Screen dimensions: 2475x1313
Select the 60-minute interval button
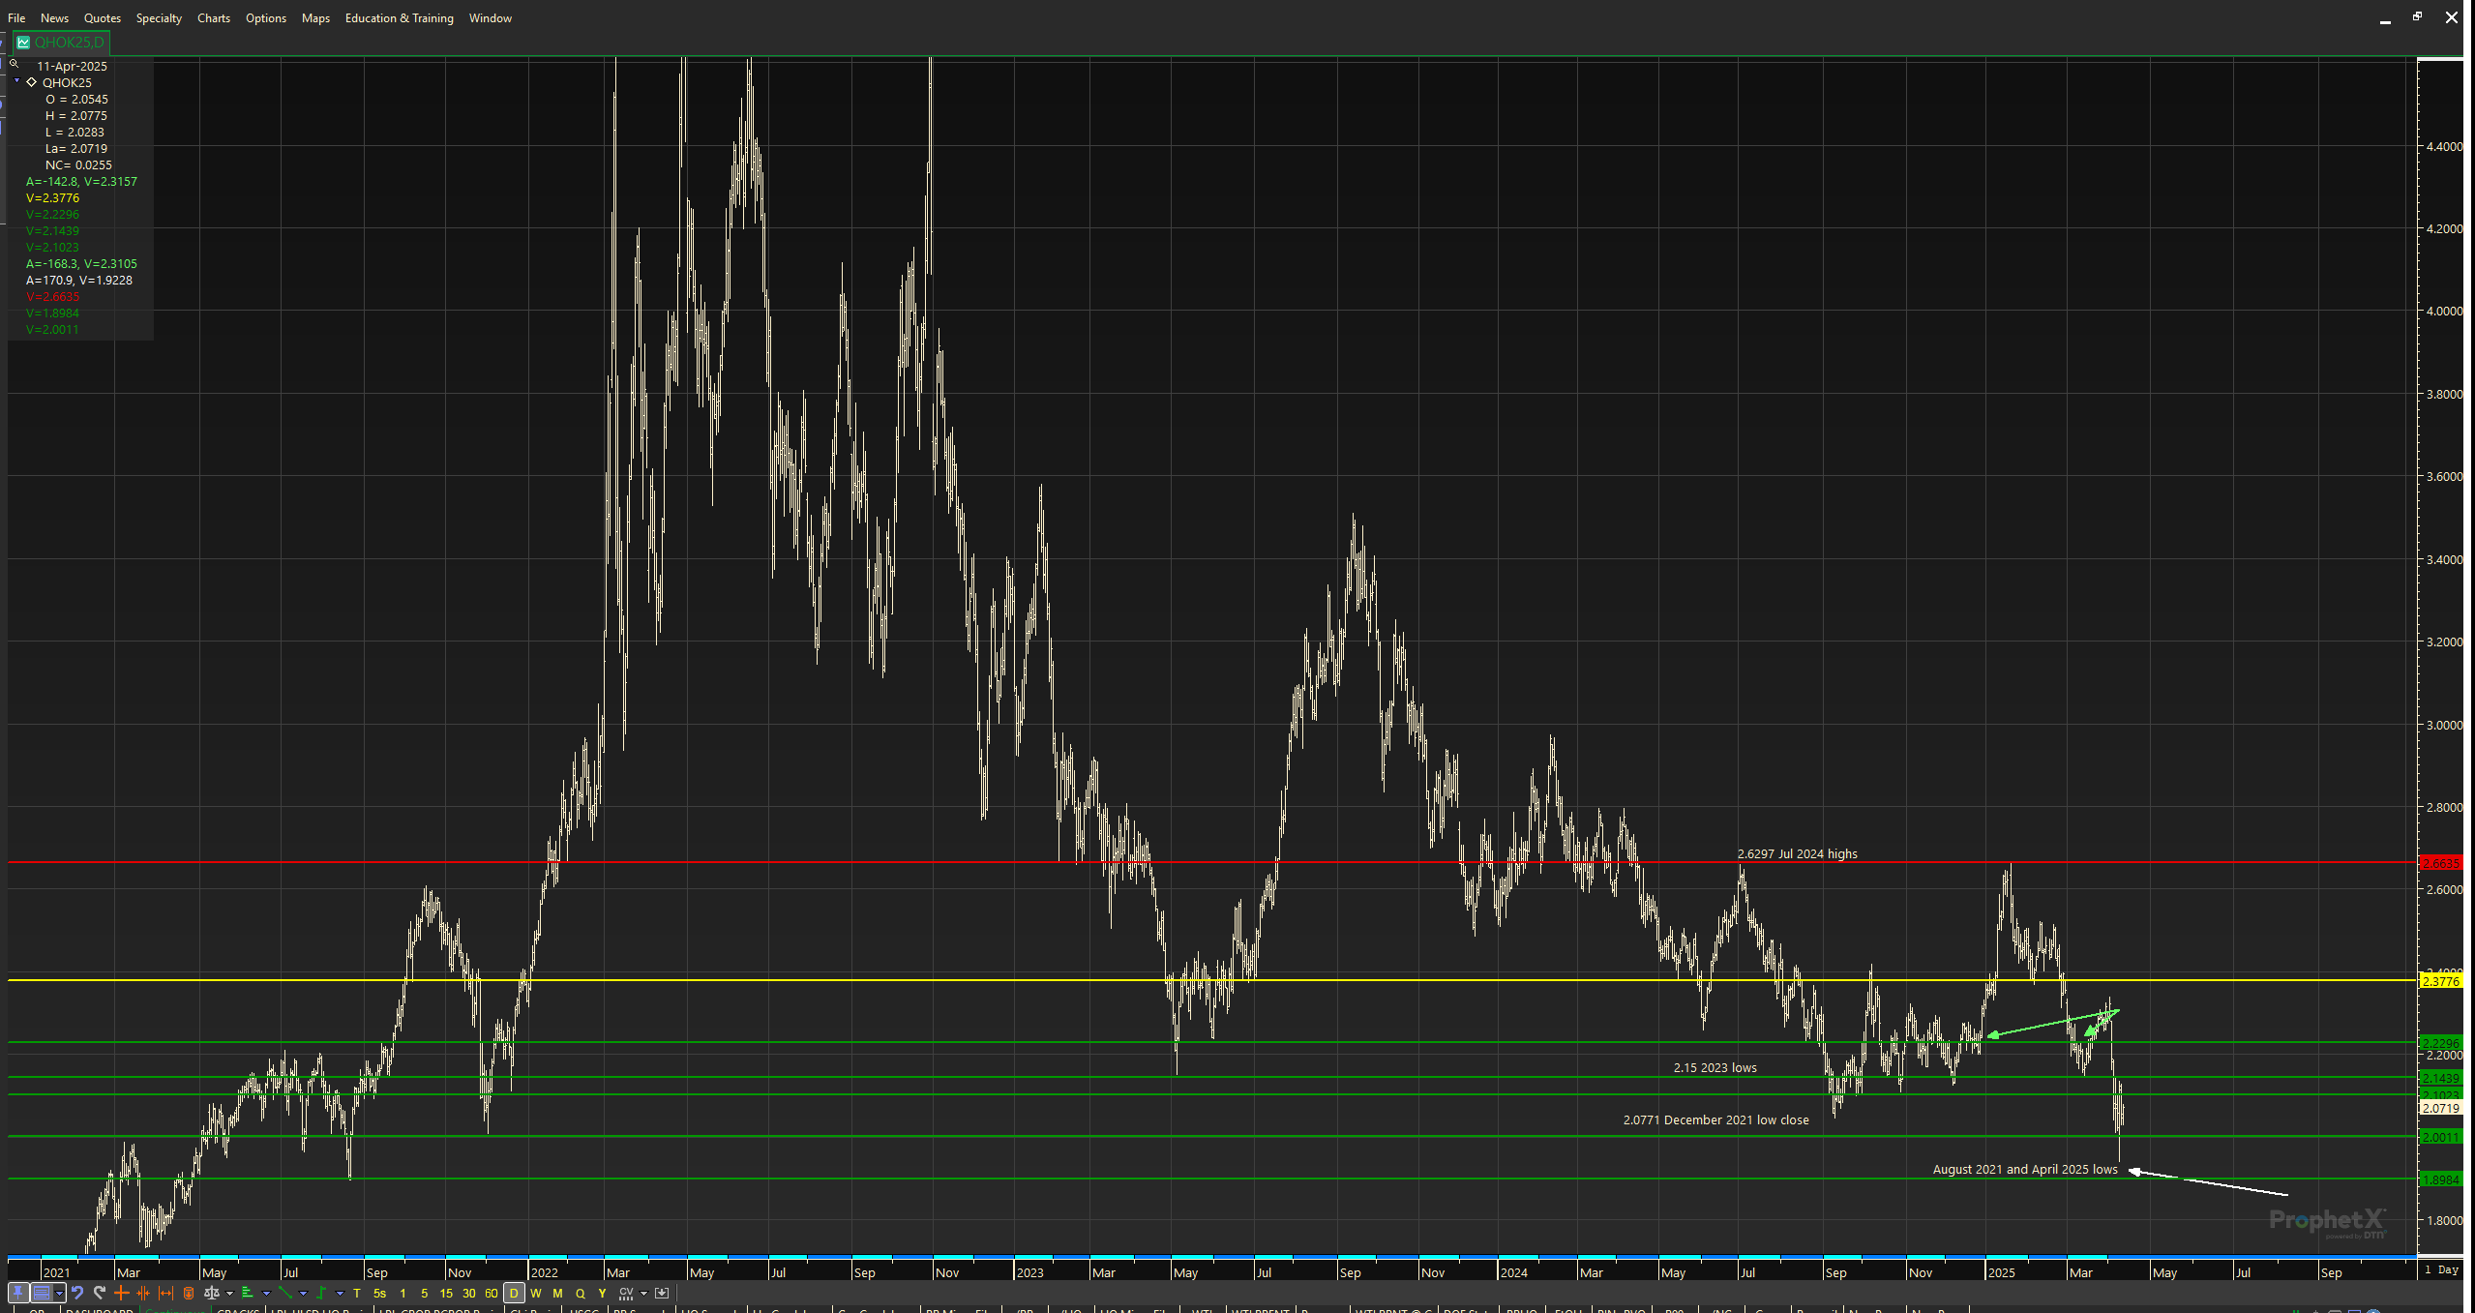coord(491,1293)
